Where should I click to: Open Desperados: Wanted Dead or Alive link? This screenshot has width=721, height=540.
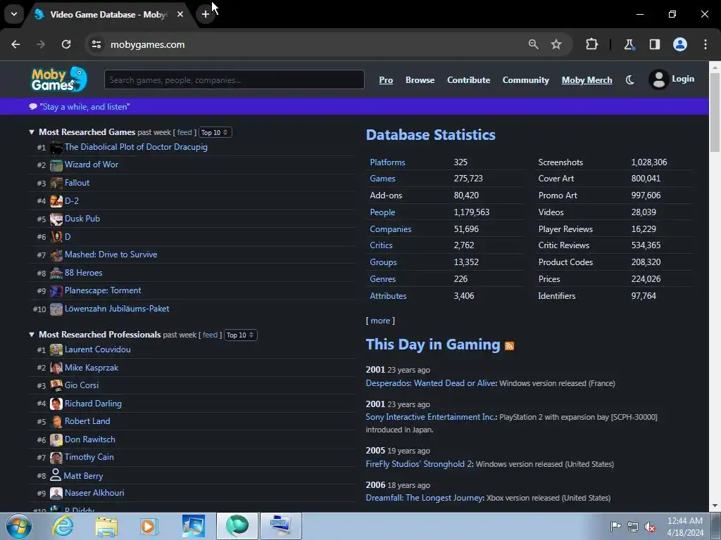[x=431, y=383]
